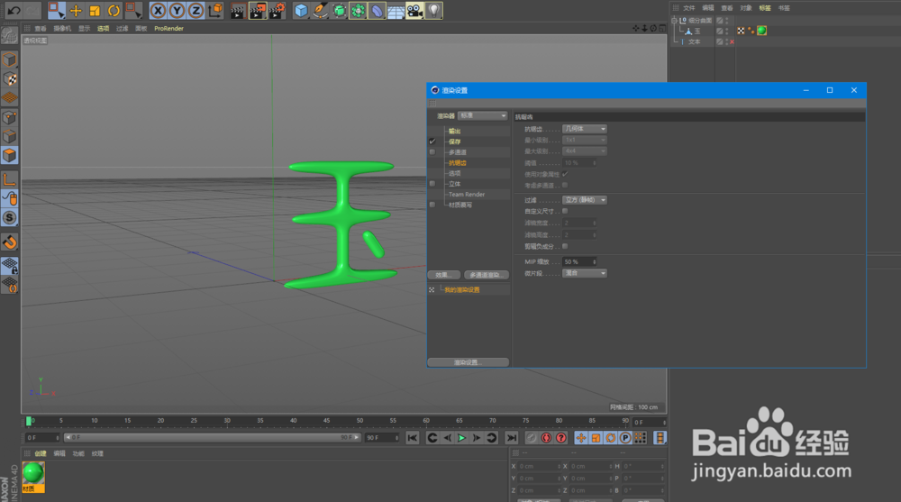Click Render View clapperboard icon

pos(237,10)
